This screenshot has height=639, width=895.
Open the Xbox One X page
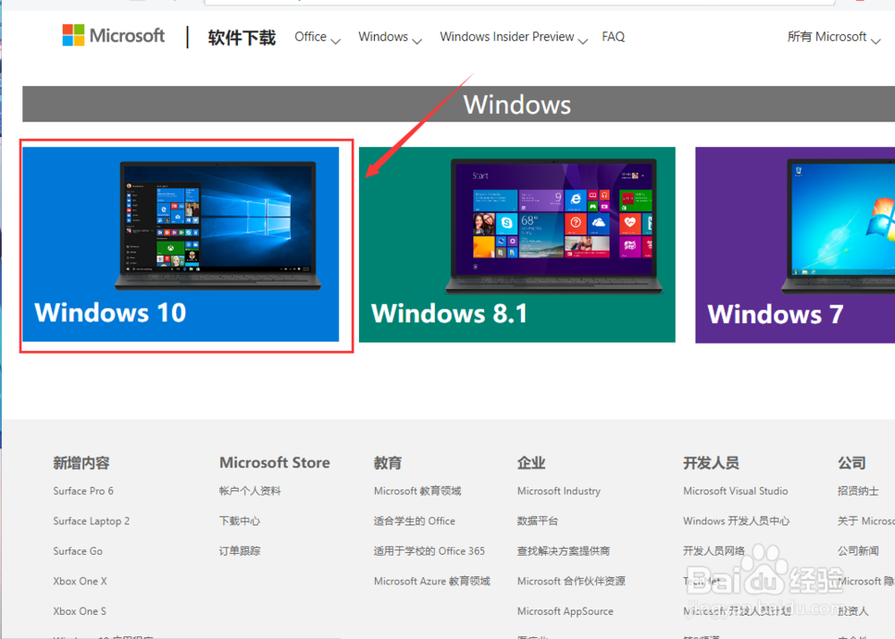coord(80,581)
